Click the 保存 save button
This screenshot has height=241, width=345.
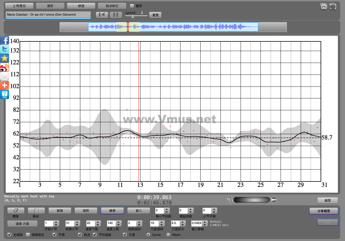112,211
